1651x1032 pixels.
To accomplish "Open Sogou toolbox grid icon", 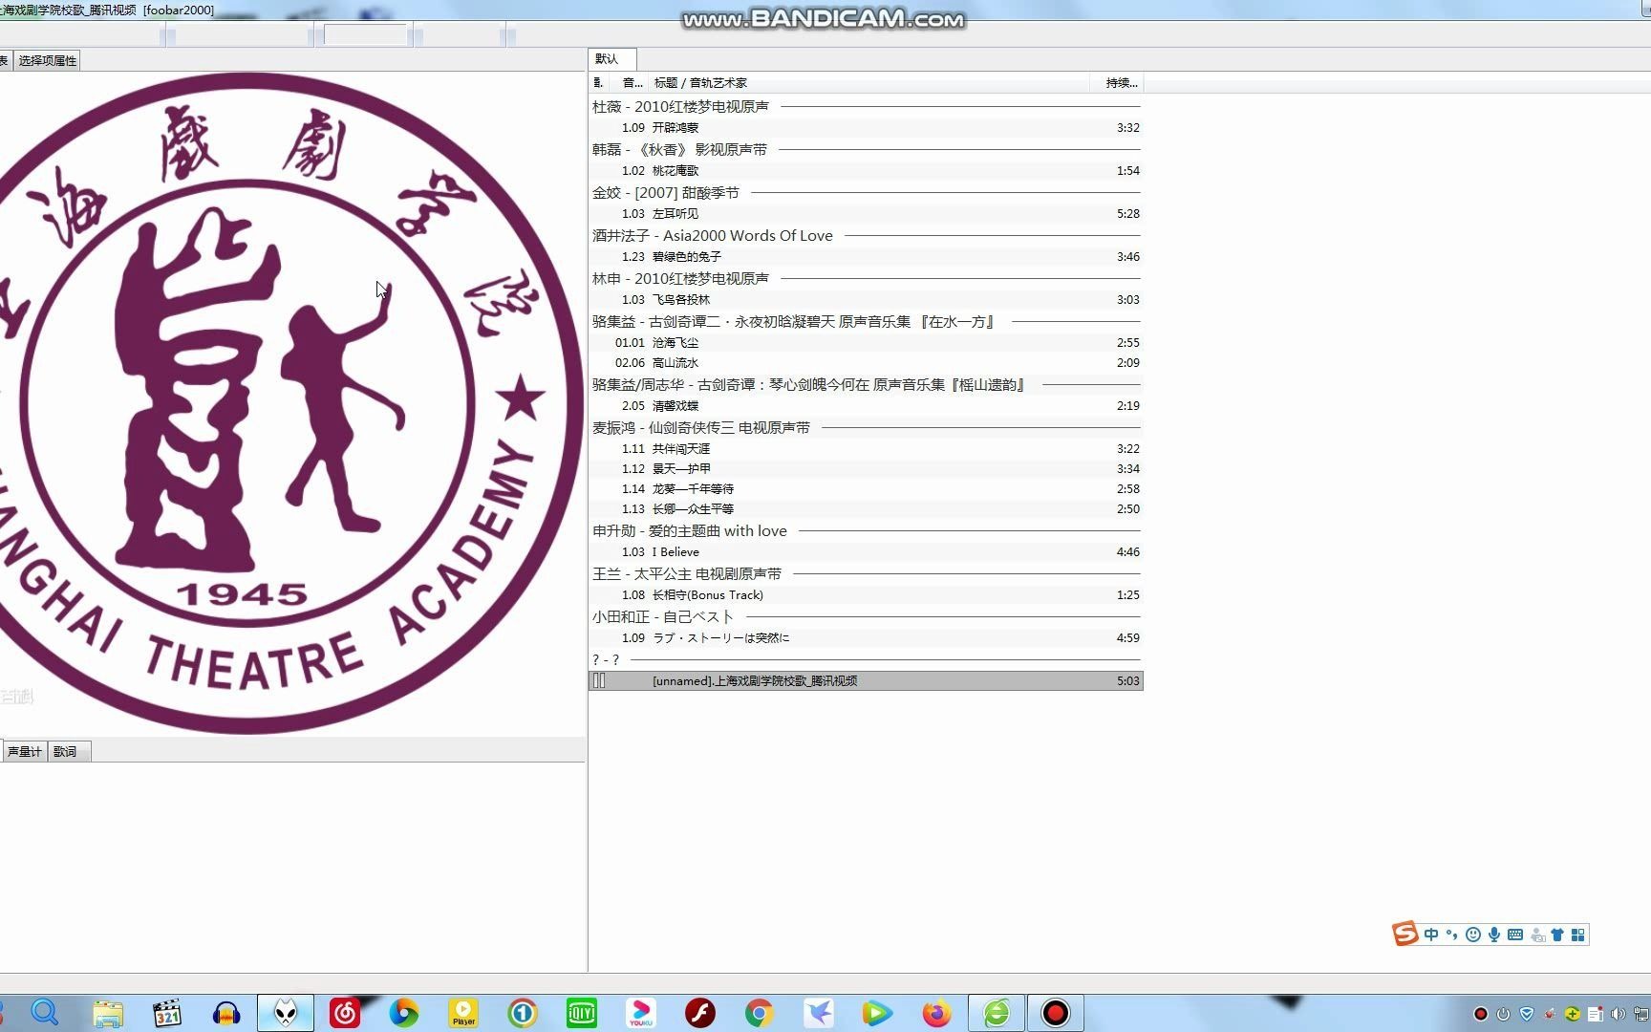I will 1577,935.
